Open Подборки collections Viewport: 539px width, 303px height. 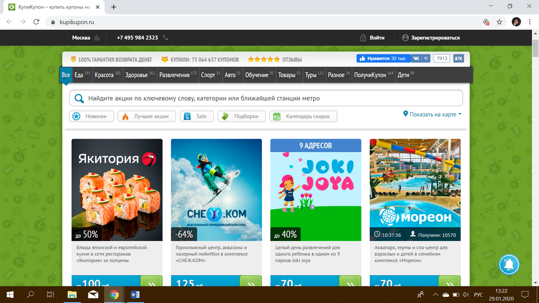(x=241, y=116)
